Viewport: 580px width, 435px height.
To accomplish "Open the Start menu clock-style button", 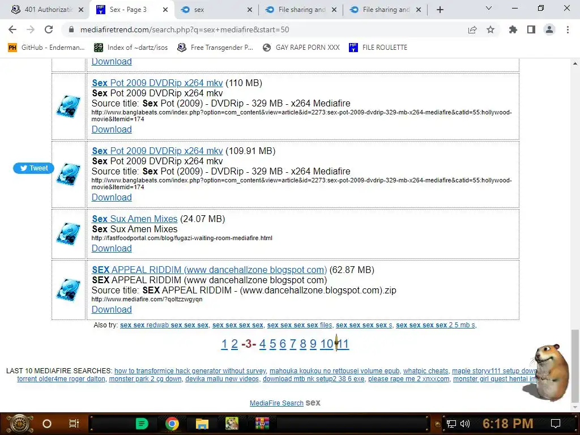I will point(20,424).
